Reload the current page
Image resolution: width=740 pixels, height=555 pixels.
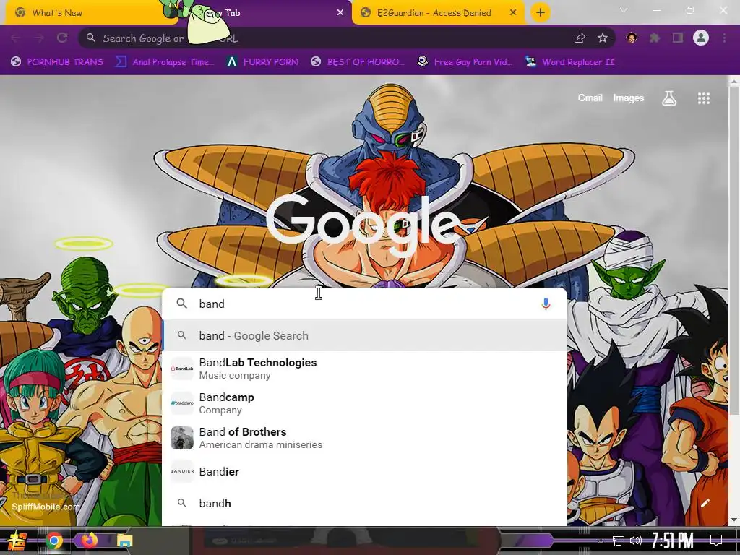click(62, 38)
